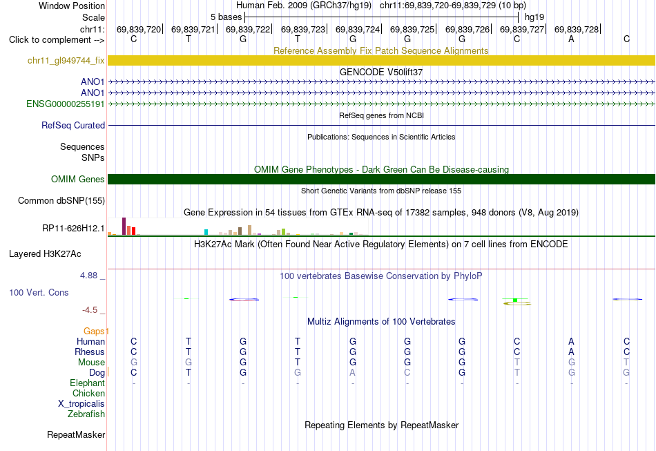
Task: Click the Rhesus species label
Action: click(90, 352)
